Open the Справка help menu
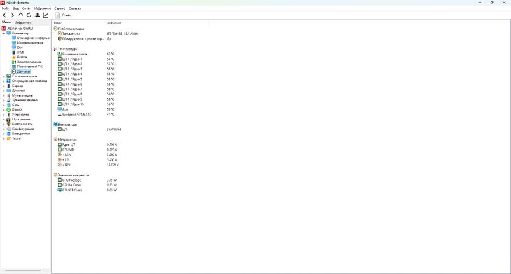 75,9
